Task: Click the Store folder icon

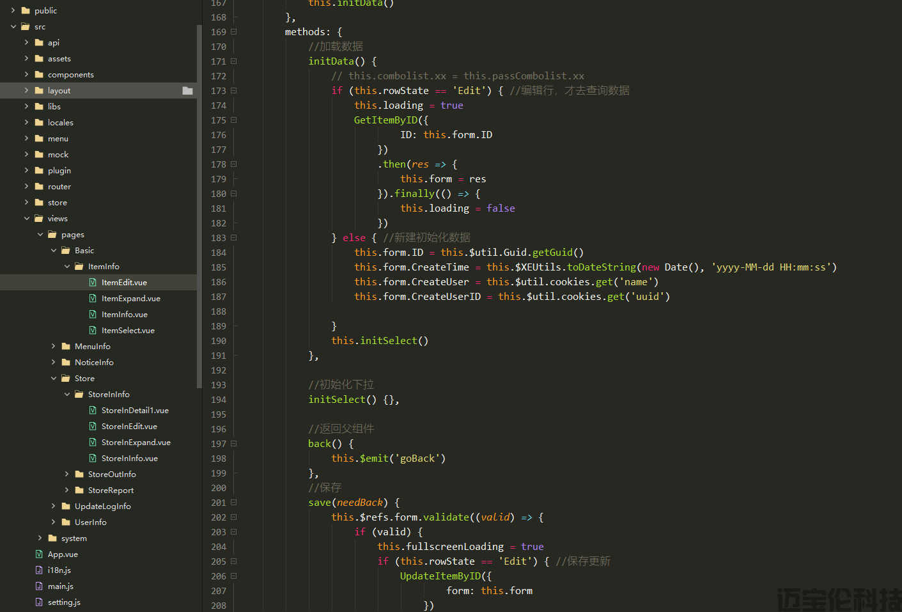Action: (66, 378)
